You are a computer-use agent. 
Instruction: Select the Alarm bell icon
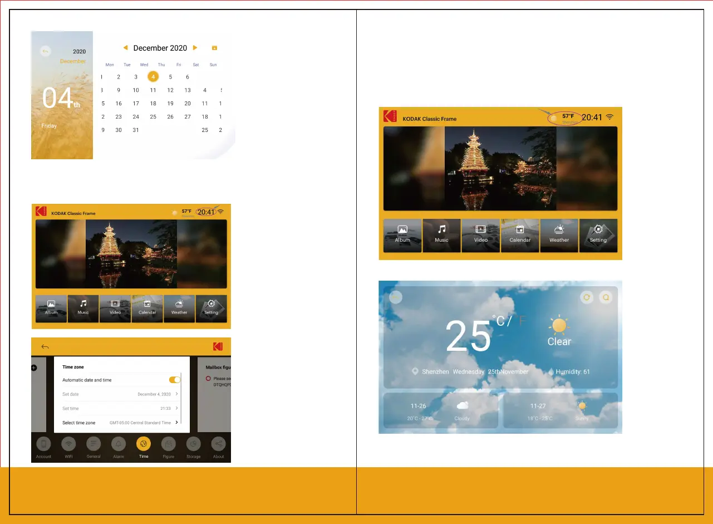tap(118, 444)
